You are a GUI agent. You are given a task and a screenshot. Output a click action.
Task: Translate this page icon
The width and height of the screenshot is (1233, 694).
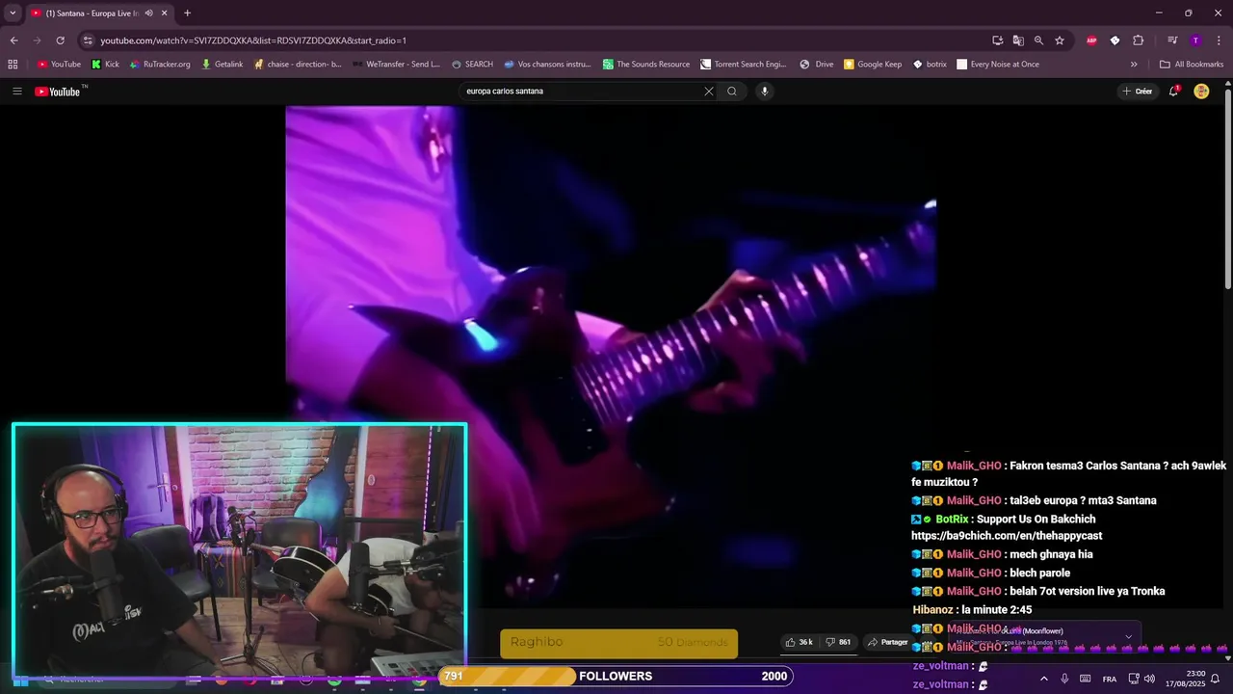pyautogui.click(x=1018, y=40)
